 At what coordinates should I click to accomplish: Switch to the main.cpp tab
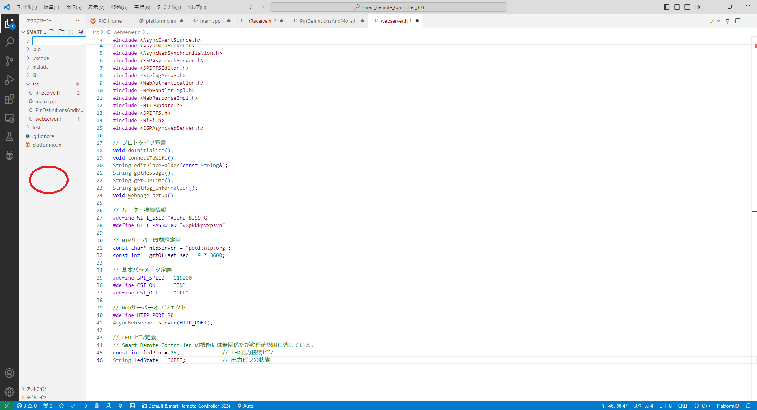pos(210,21)
